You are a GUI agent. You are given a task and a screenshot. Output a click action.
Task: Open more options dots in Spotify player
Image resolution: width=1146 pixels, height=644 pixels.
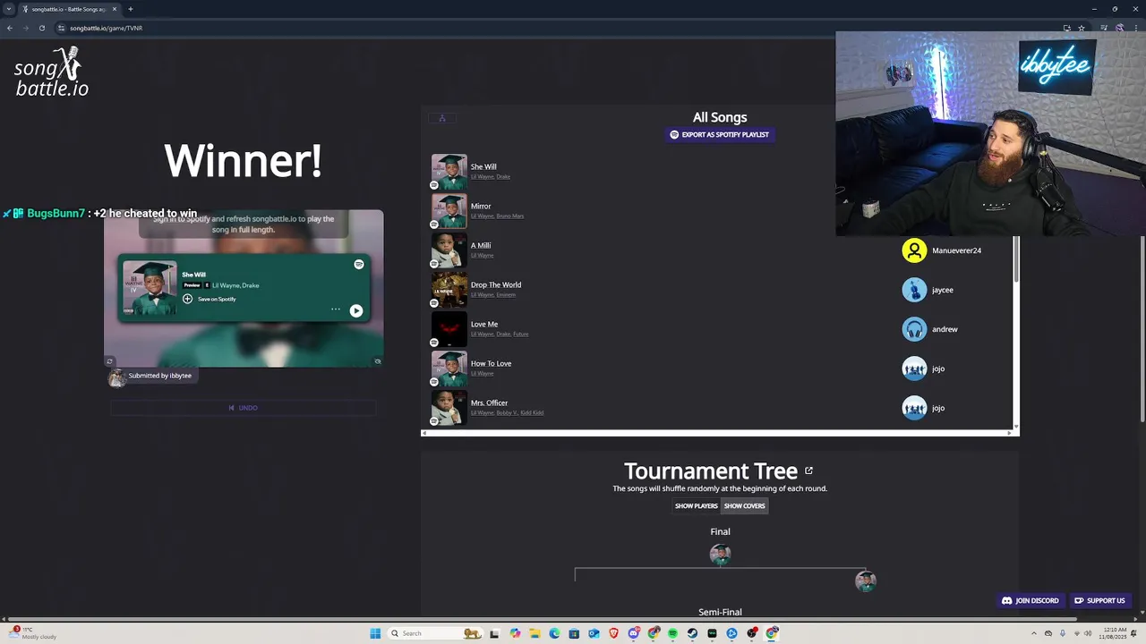(336, 309)
